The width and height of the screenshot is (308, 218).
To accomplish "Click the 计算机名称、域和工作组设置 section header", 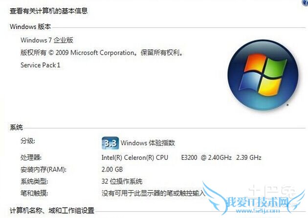I will 52,211.
